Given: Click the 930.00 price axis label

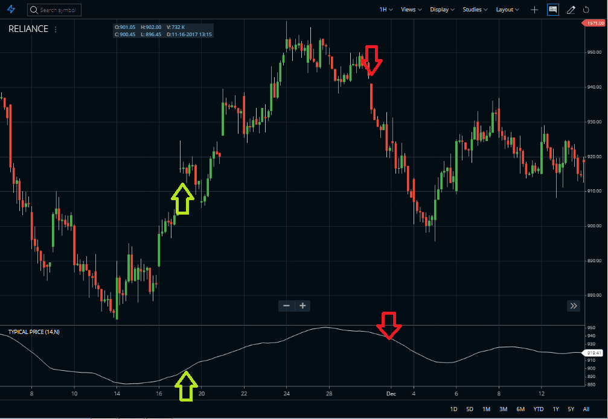Looking at the screenshot, I should [594, 122].
